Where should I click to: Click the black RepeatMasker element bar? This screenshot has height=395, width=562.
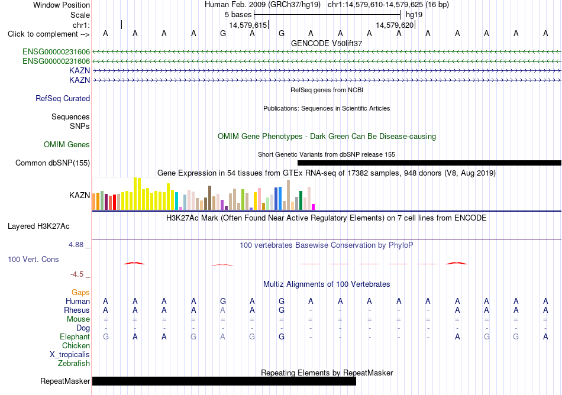224,381
